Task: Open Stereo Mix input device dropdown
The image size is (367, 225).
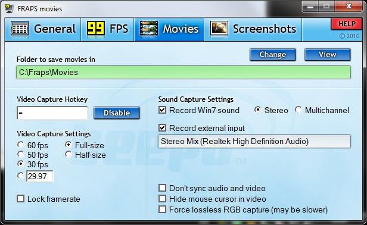Action: [254, 141]
